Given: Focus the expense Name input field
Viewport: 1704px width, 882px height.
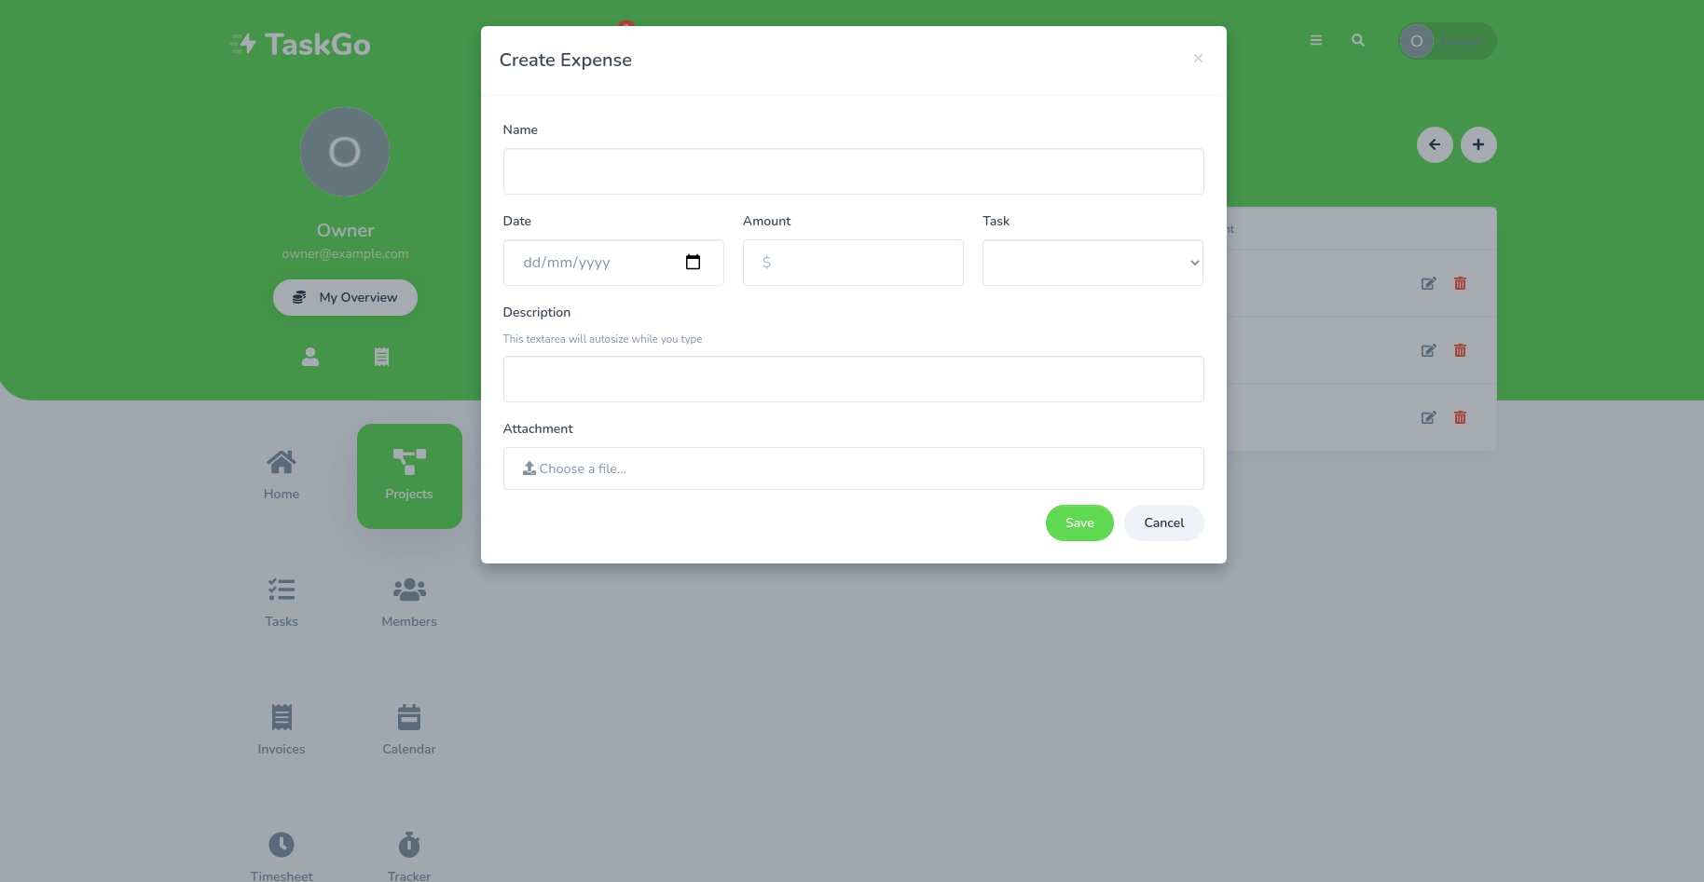Looking at the screenshot, I should click(854, 171).
